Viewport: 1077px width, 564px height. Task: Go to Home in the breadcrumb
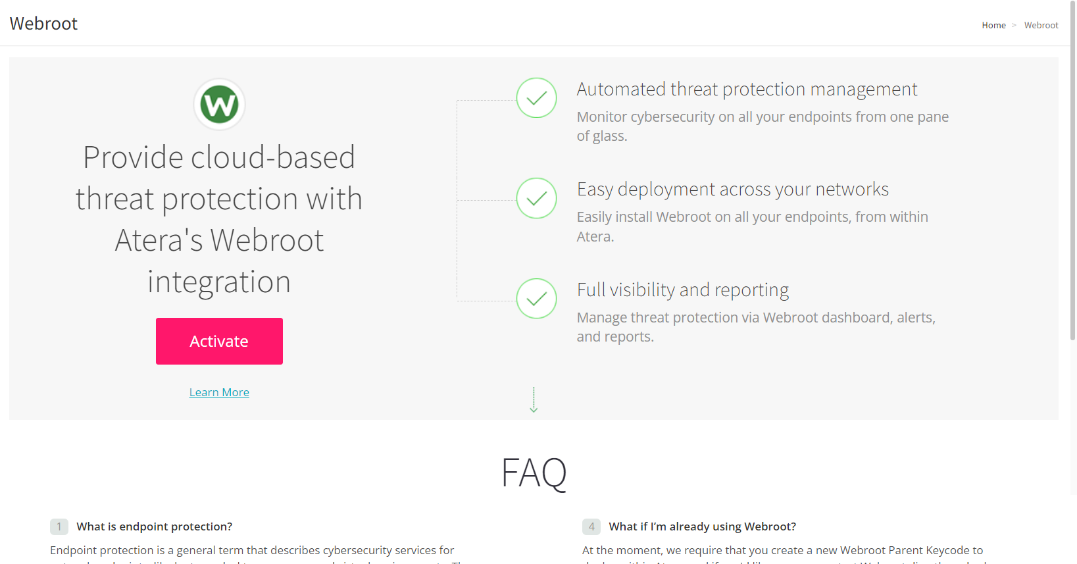tap(993, 25)
